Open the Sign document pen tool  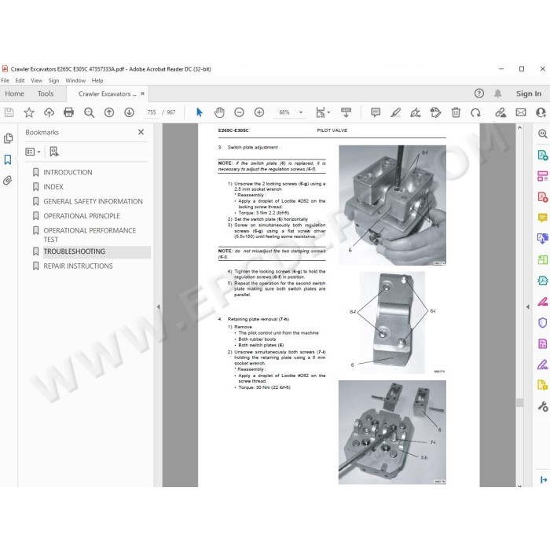pos(416,112)
